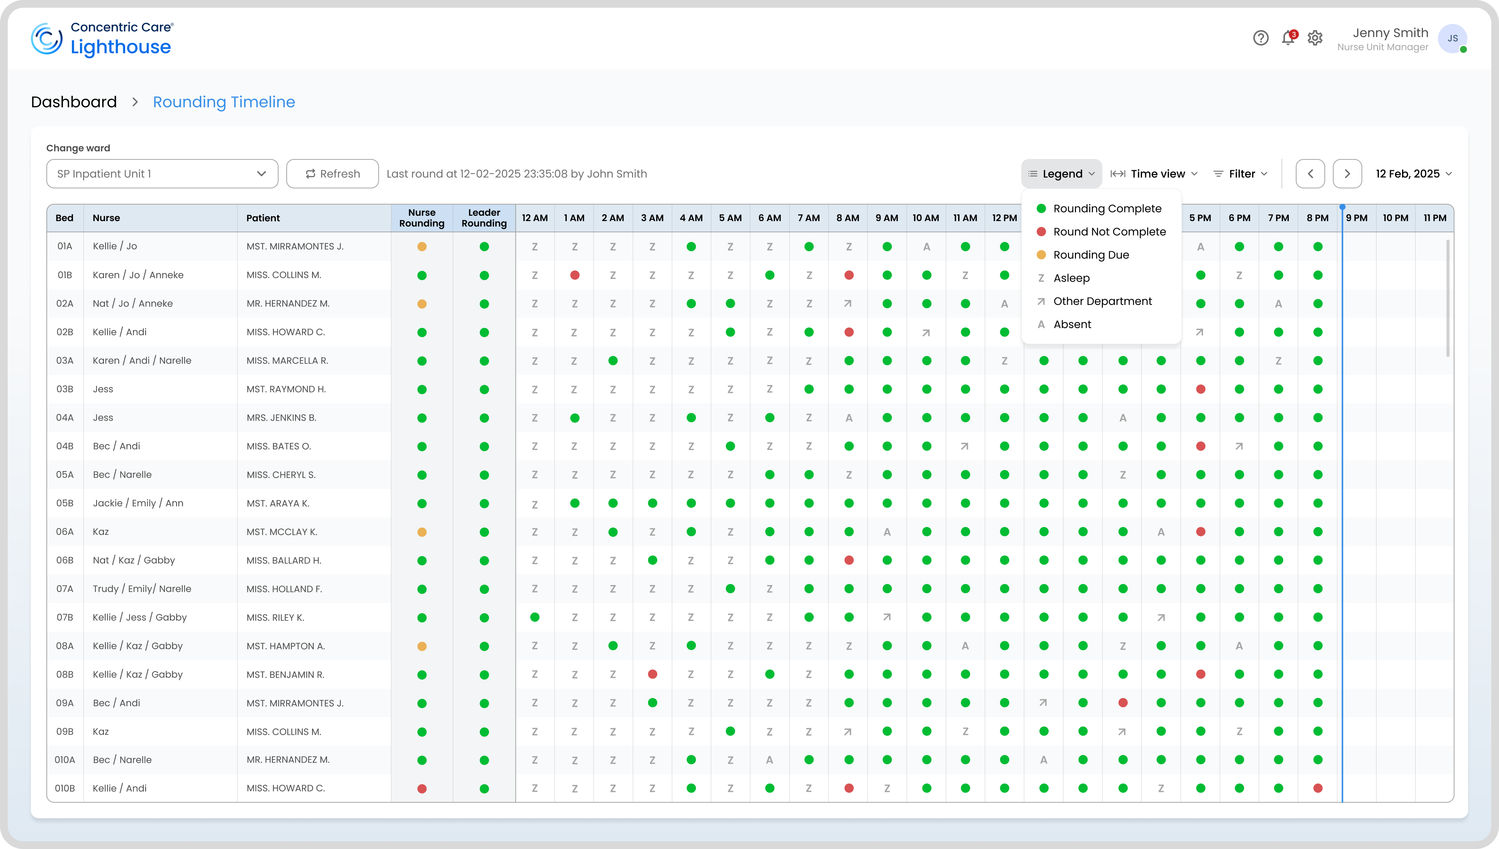Click 6 PM arrow icon in bed 04B row
The width and height of the screenshot is (1499, 849).
point(1239,446)
